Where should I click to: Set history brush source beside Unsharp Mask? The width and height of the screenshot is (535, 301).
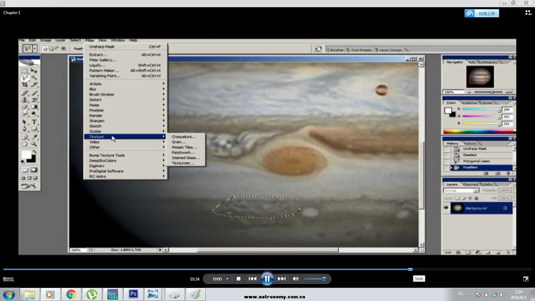[x=446, y=149]
